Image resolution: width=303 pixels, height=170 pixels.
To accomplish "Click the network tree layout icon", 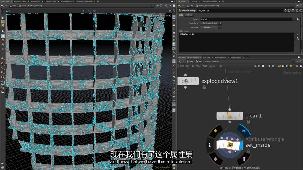I will [x=259, y=66].
